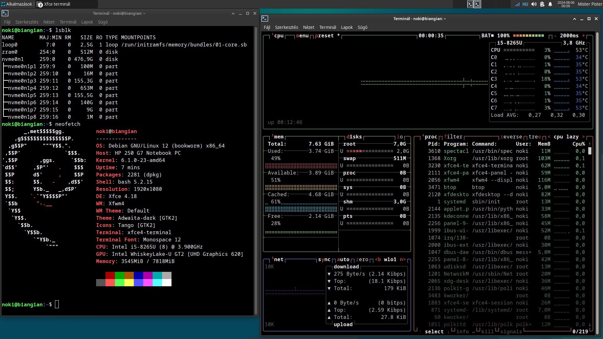Toggle btop 'cpu' box label
This screenshot has width=603, height=339.
278,36
